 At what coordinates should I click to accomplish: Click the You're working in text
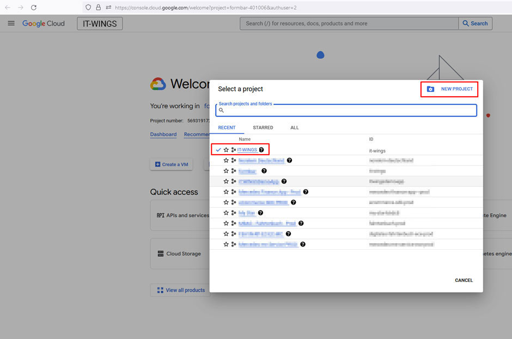175,106
